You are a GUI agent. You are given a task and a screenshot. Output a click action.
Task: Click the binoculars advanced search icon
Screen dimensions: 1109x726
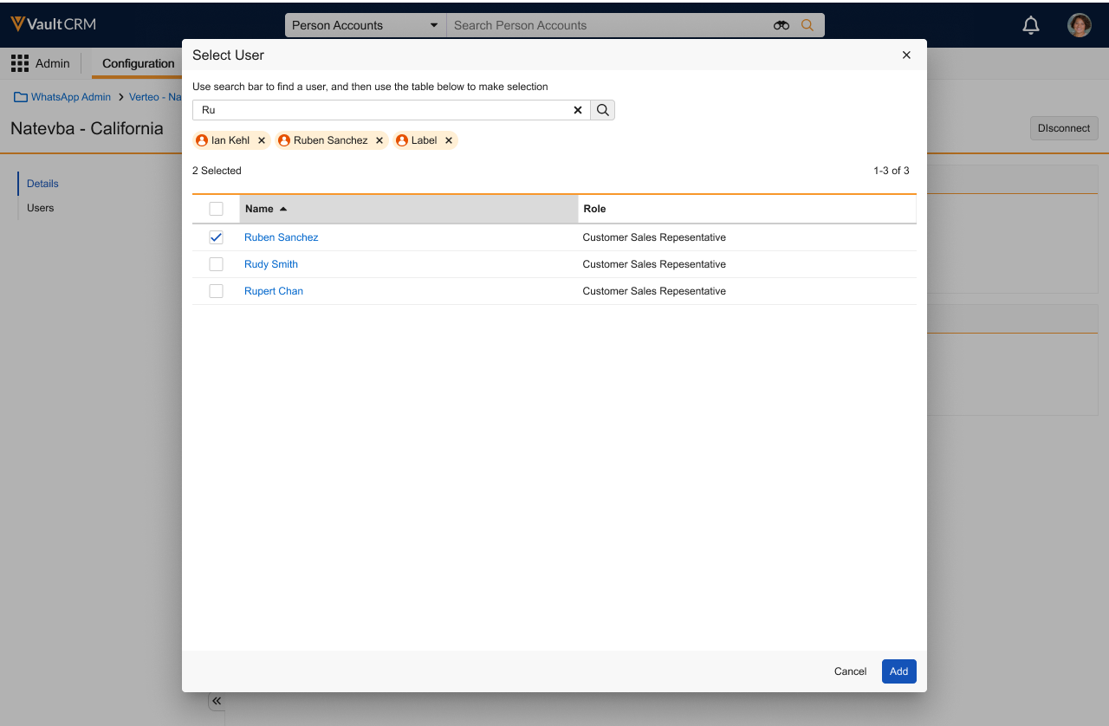tap(781, 25)
